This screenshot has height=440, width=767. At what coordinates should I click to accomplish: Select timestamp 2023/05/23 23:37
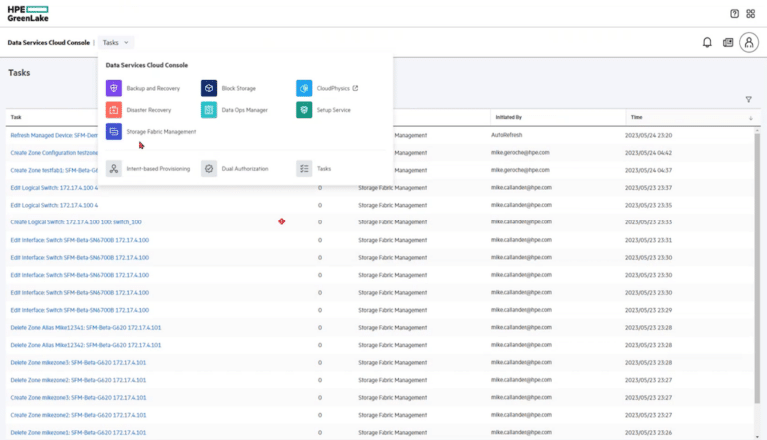(x=648, y=188)
